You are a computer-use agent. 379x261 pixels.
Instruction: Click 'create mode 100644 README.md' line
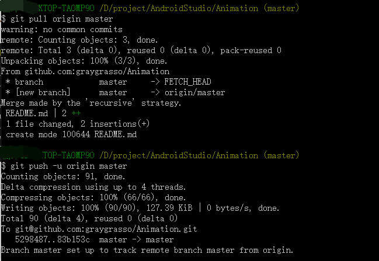71,134
